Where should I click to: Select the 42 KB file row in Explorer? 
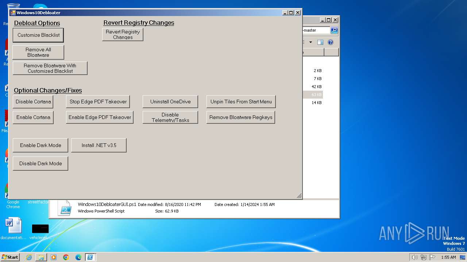click(x=313, y=87)
